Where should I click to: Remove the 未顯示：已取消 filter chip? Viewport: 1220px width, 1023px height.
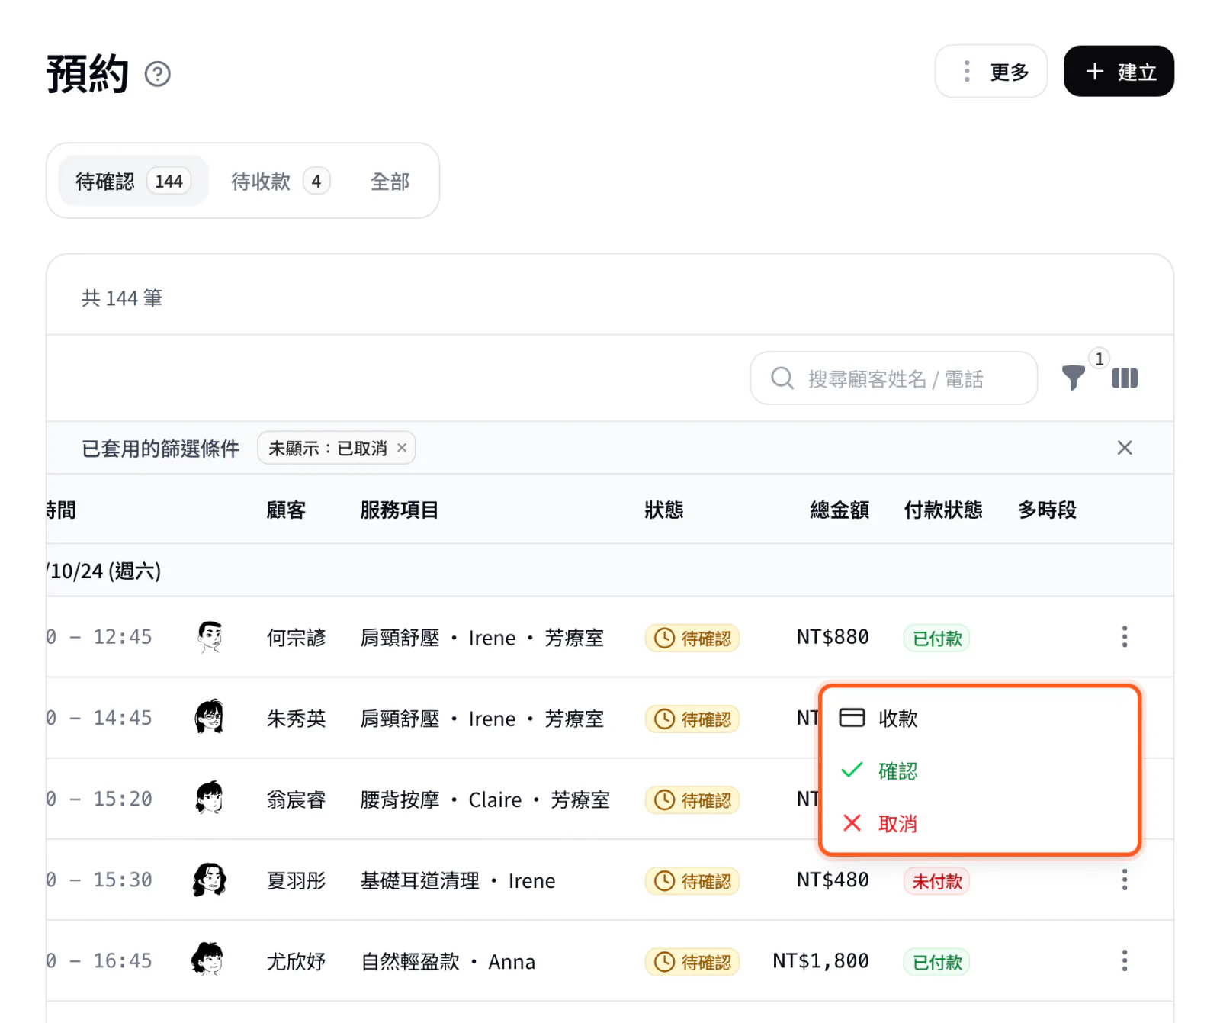click(x=402, y=448)
